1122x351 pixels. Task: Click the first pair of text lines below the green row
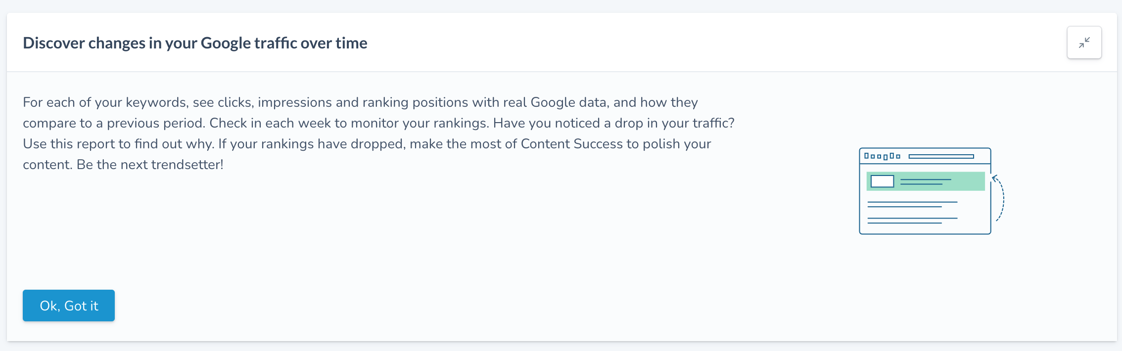912,204
